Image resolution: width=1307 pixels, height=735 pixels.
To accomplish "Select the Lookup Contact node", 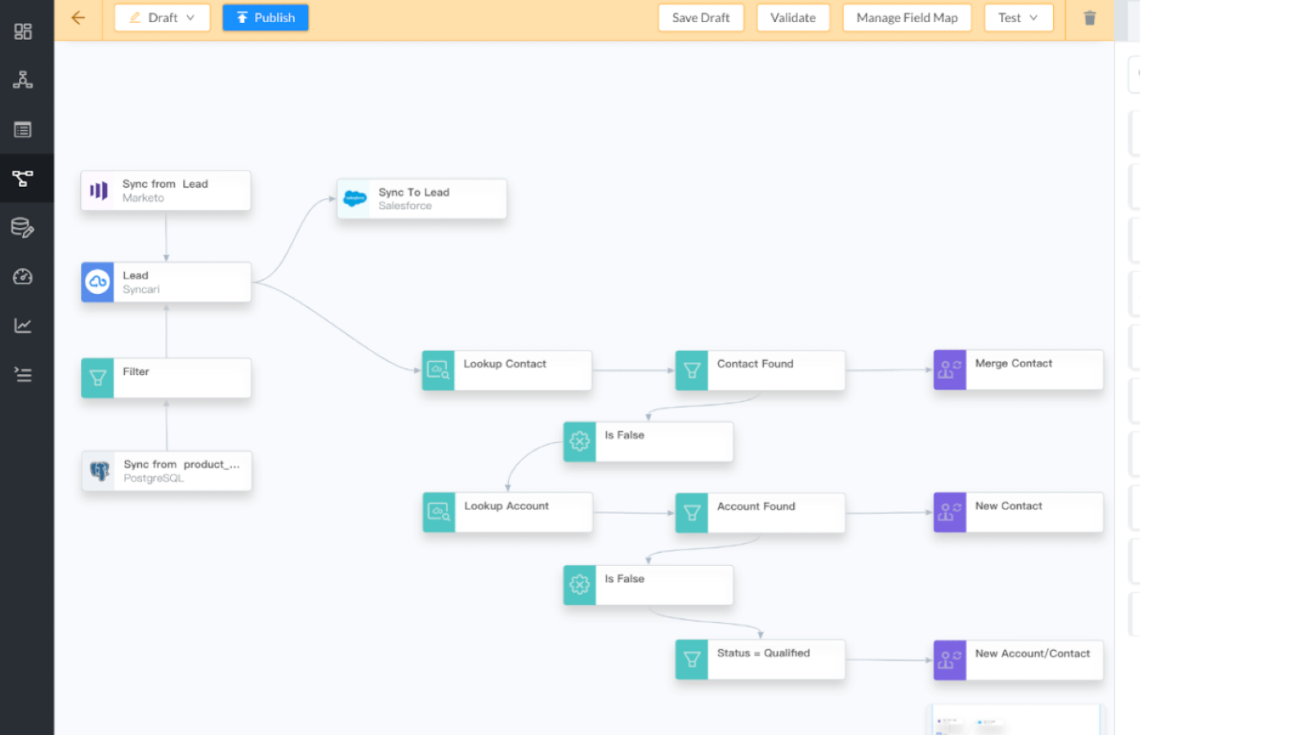I will (x=506, y=371).
